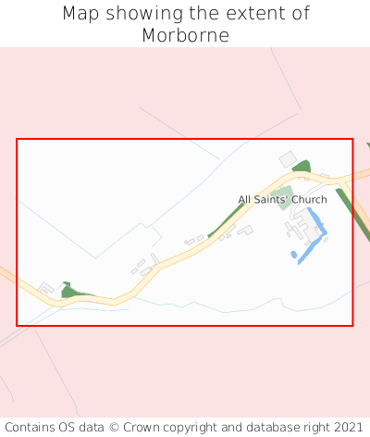Click the Crown copyright notice text

click(184, 428)
